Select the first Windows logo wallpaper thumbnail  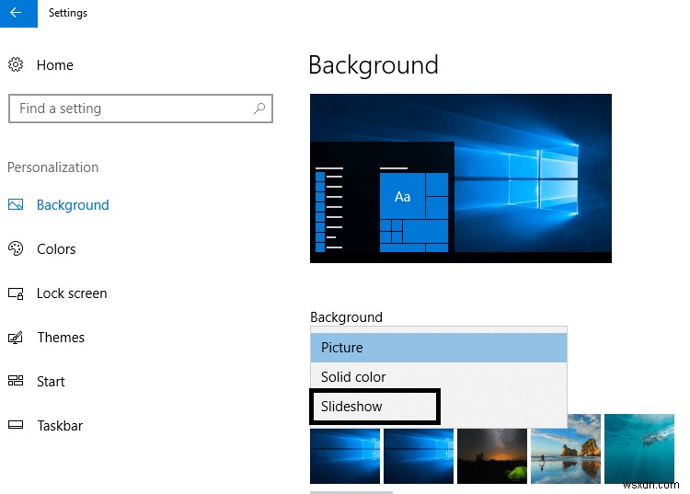click(345, 456)
